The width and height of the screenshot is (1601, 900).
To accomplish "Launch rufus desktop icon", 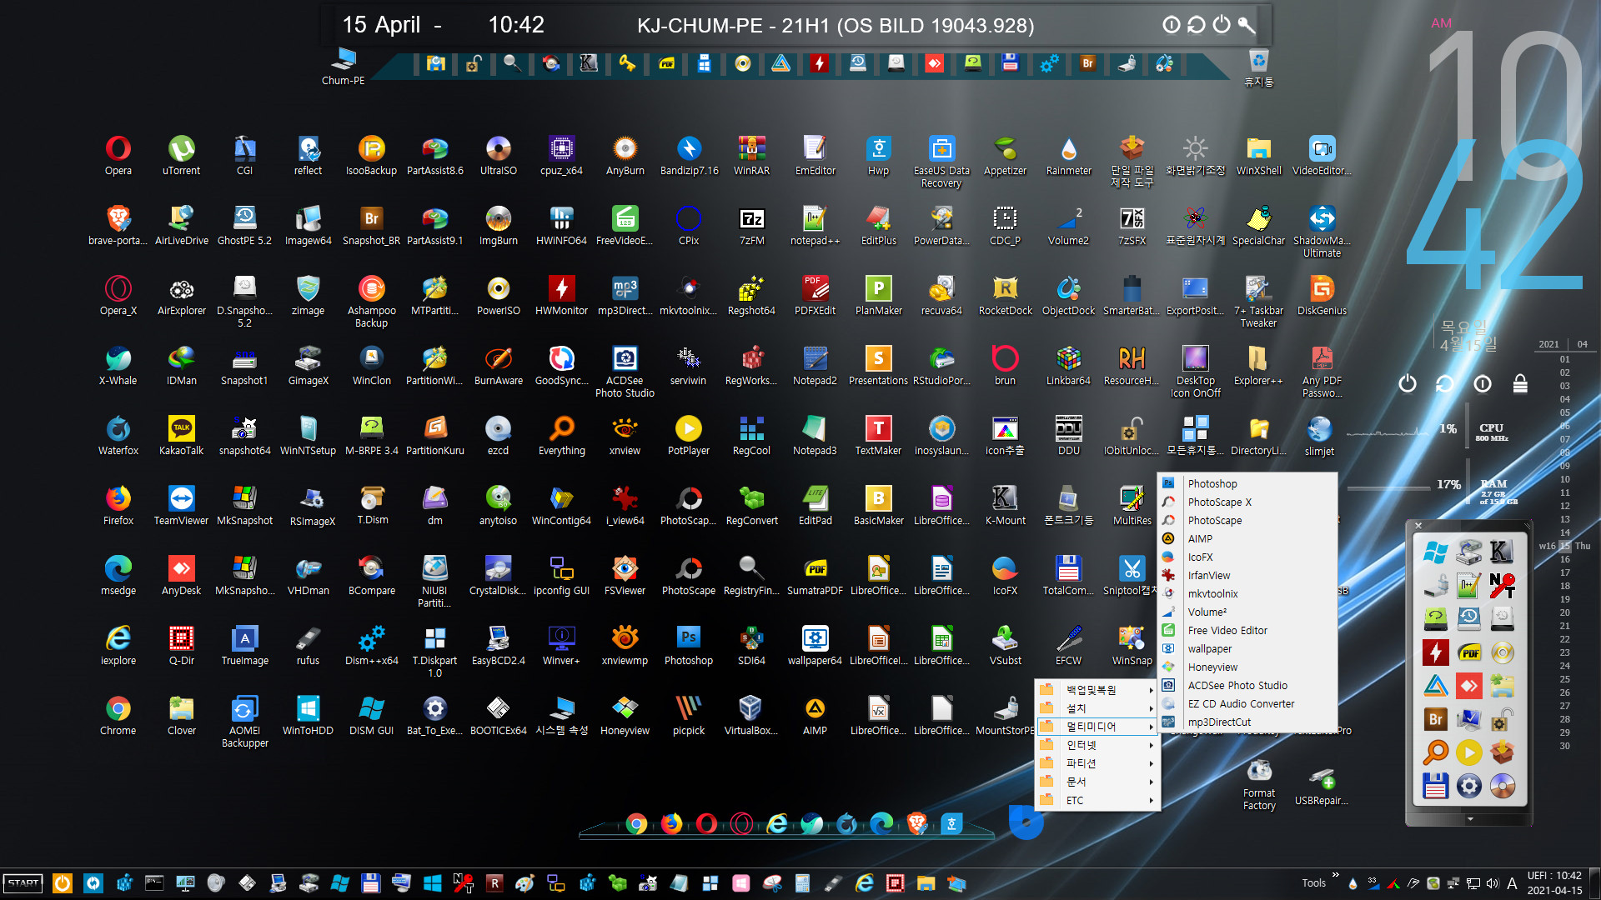I will point(308,645).
